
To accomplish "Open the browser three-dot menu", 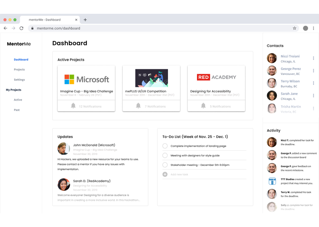I will click(313, 28).
